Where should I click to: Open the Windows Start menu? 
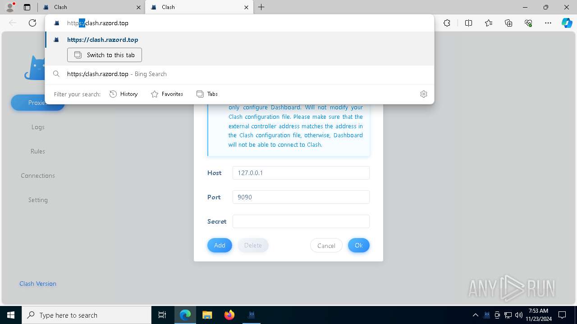click(11, 315)
